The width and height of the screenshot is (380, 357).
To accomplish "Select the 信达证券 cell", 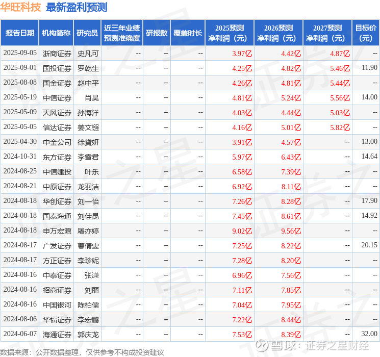I will click(x=57, y=127).
